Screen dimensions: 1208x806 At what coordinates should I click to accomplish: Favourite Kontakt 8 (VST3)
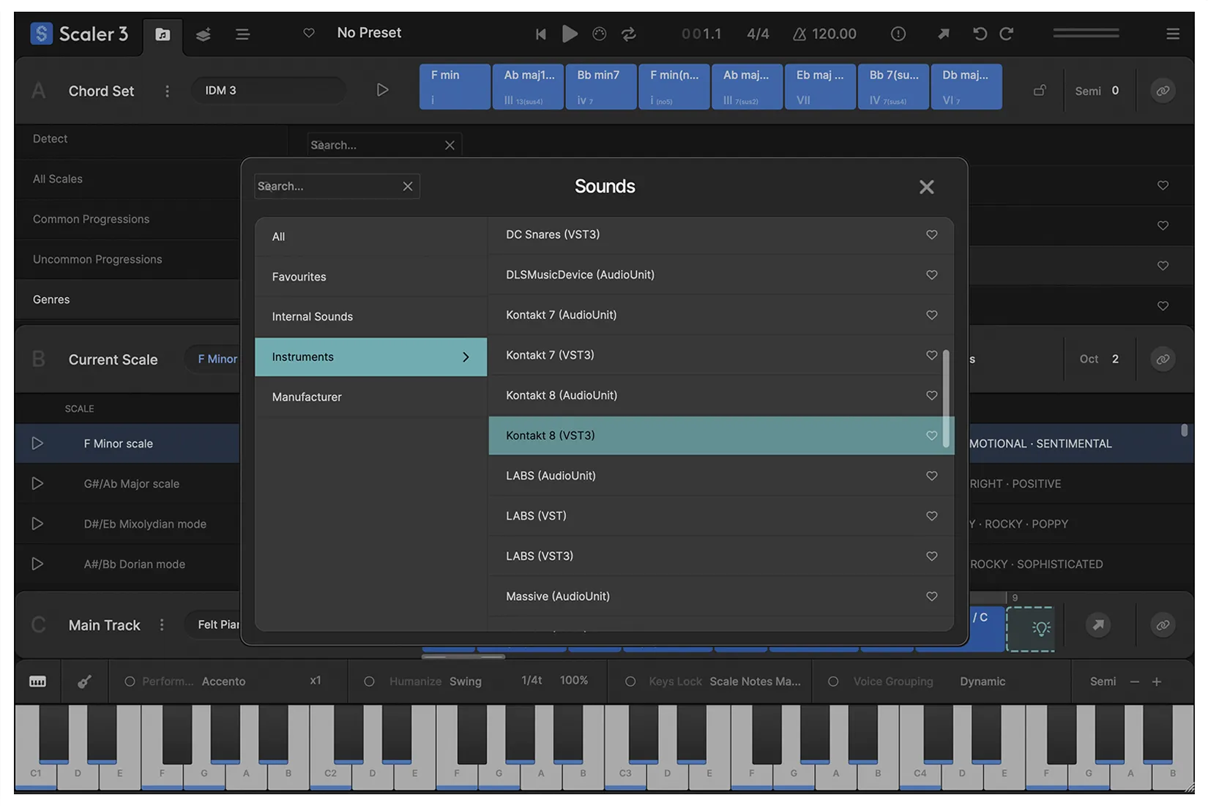click(x=931, y=436)
